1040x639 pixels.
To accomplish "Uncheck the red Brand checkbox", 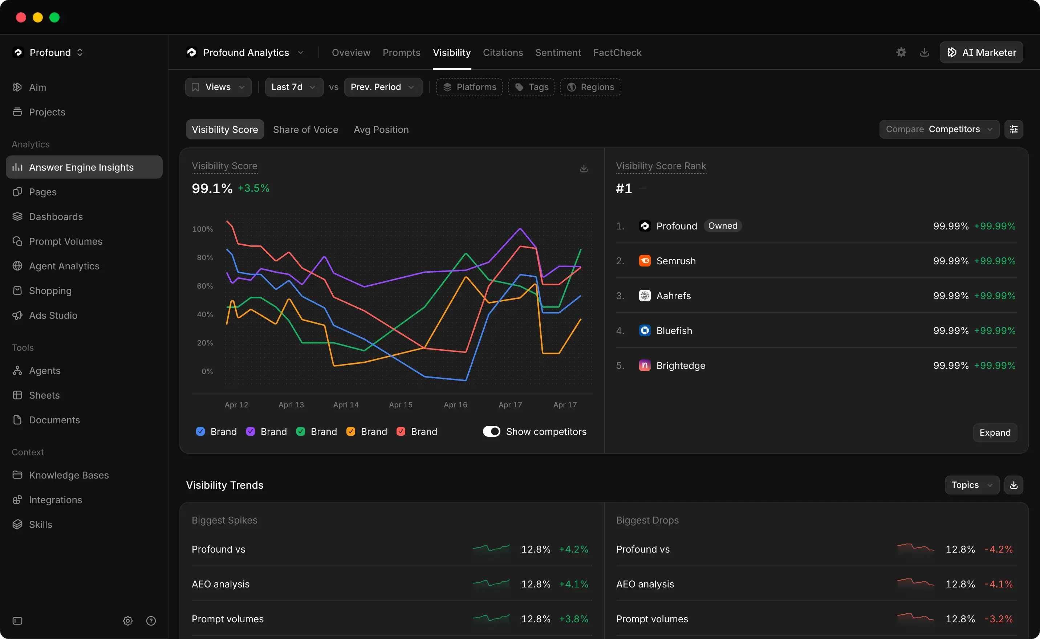I will point(401,431).
